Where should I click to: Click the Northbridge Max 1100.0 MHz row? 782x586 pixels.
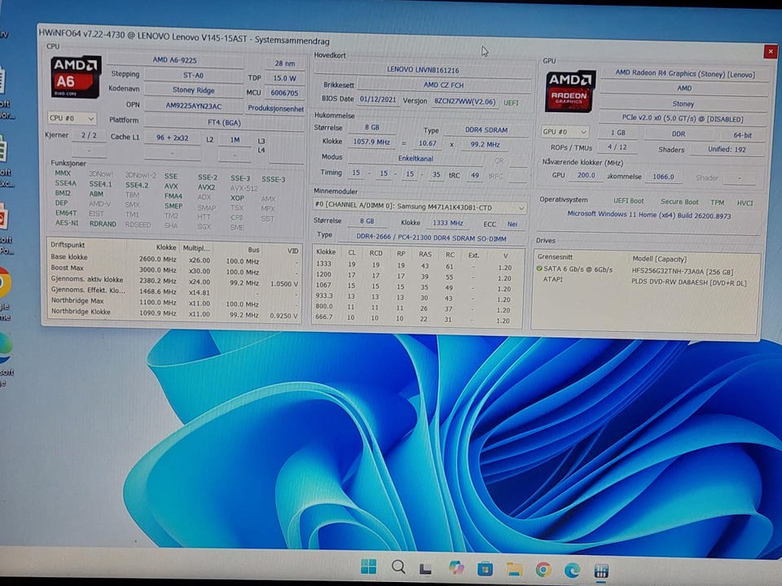point(174,302)
